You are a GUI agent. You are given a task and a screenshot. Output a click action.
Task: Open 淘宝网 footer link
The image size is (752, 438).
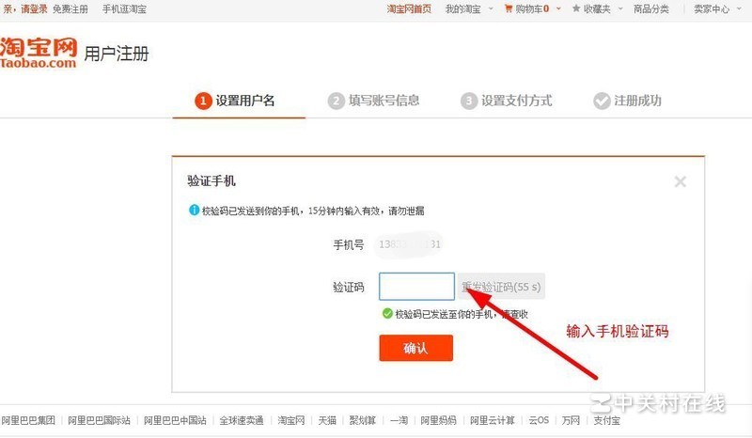click(x=291, y=420)
